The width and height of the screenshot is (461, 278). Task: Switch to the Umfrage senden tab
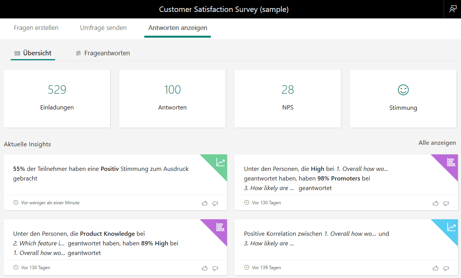(x=103, y=28)
